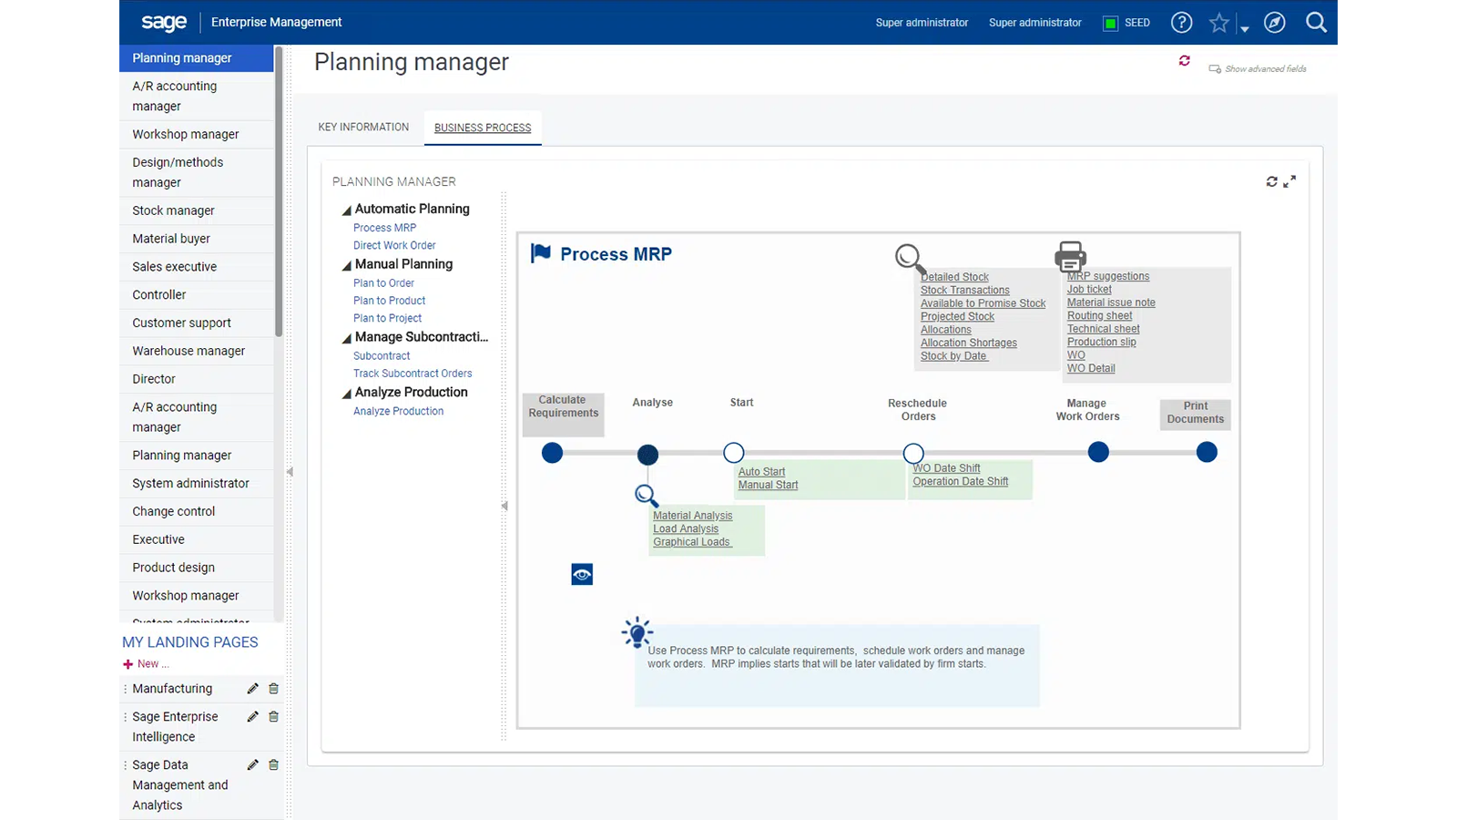Click the search magnifier in header
This screenshot has height=820, width=1457.
pyautogui.click(x=1316, y=23)
